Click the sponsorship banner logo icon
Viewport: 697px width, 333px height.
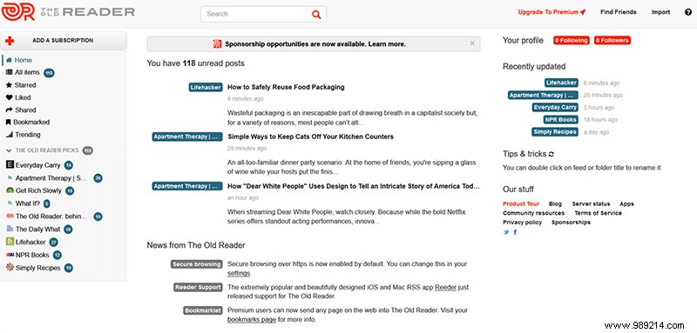pos(217,43)
